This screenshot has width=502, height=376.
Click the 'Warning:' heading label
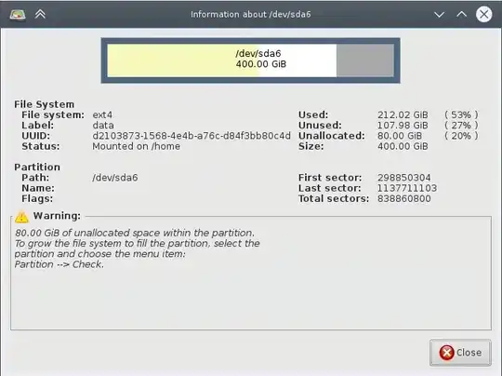(57, 216)
